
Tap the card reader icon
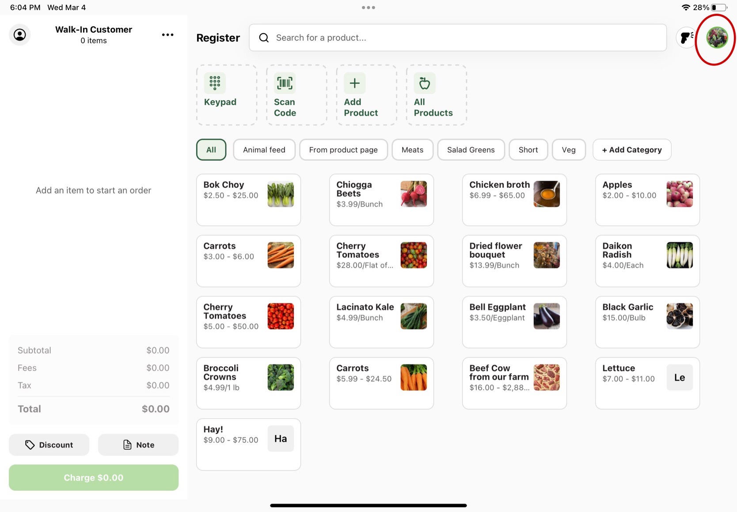tap(686, 38)
